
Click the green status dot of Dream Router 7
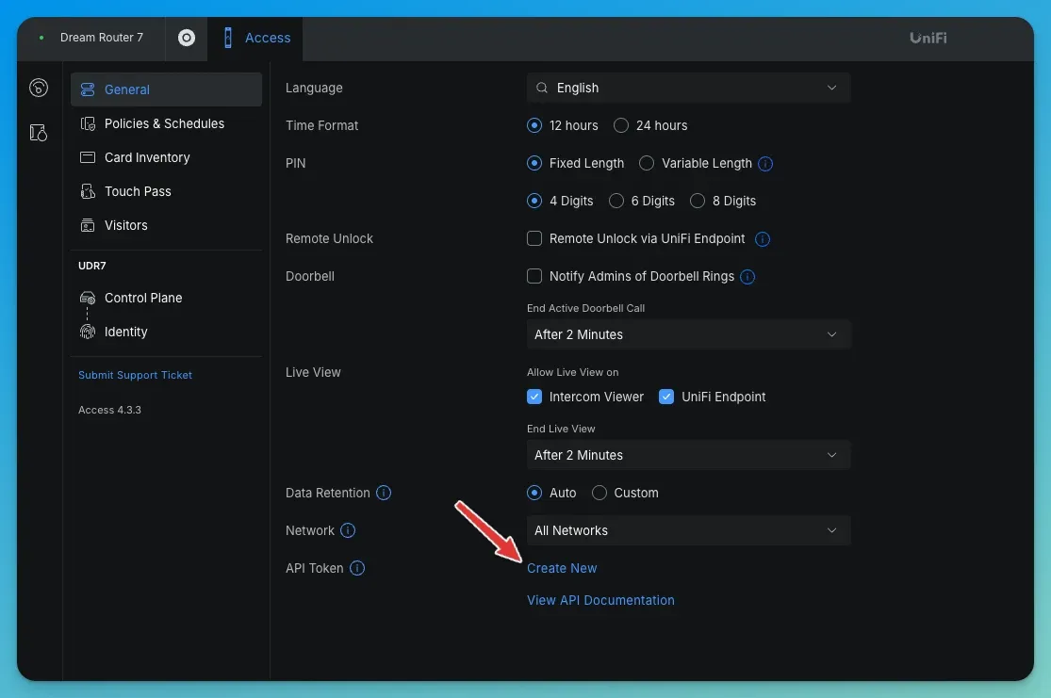[x=41, y=38]
